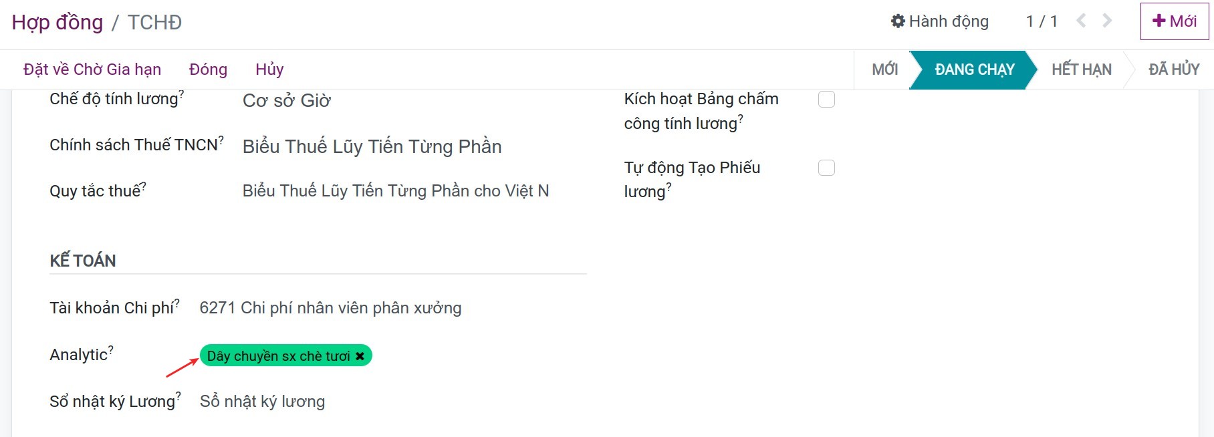The image size is (1214, 437).
Task: Open the Sổ nhật ký lương selection
Action: pos(262,401)
